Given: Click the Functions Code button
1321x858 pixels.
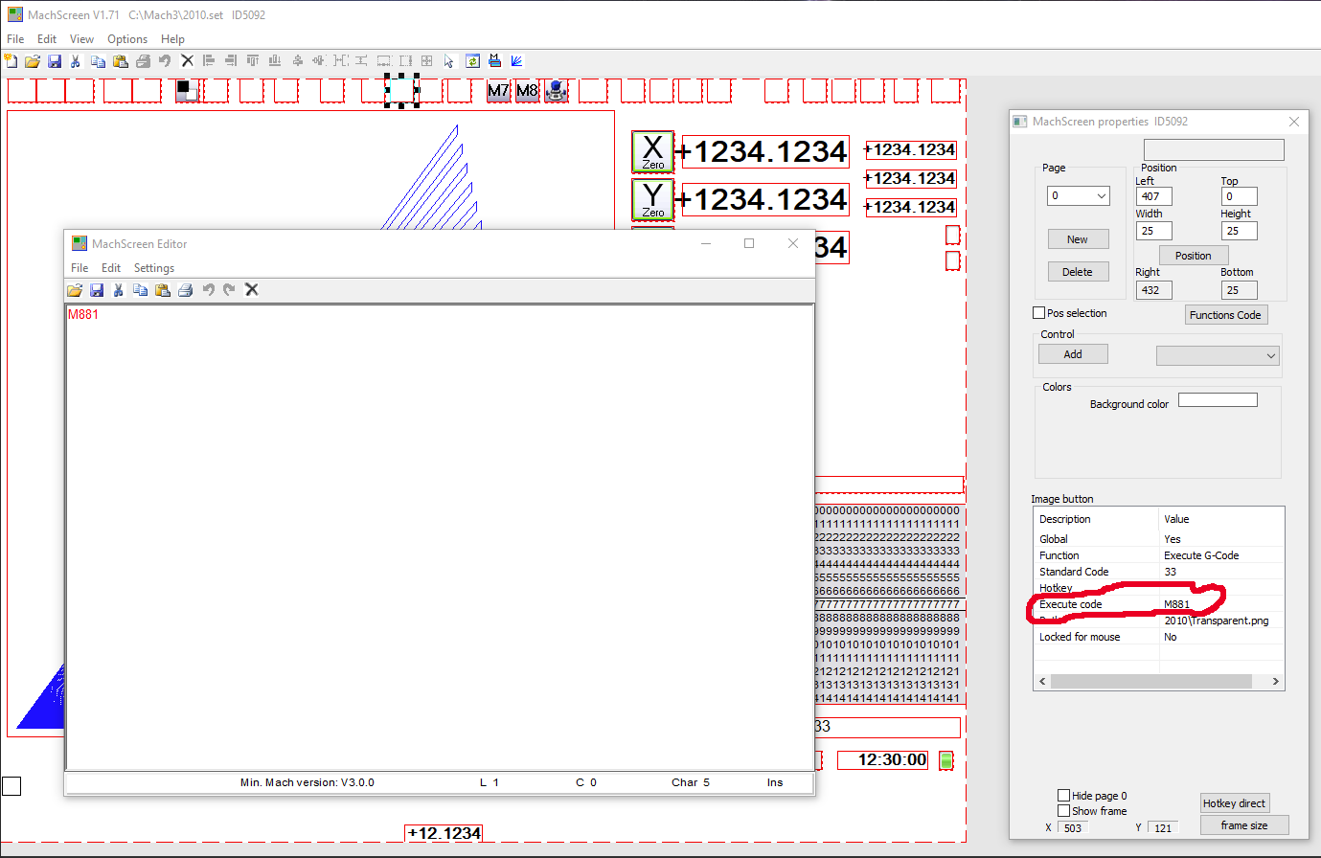Looking at the screenshot, I should point(1225,315).
